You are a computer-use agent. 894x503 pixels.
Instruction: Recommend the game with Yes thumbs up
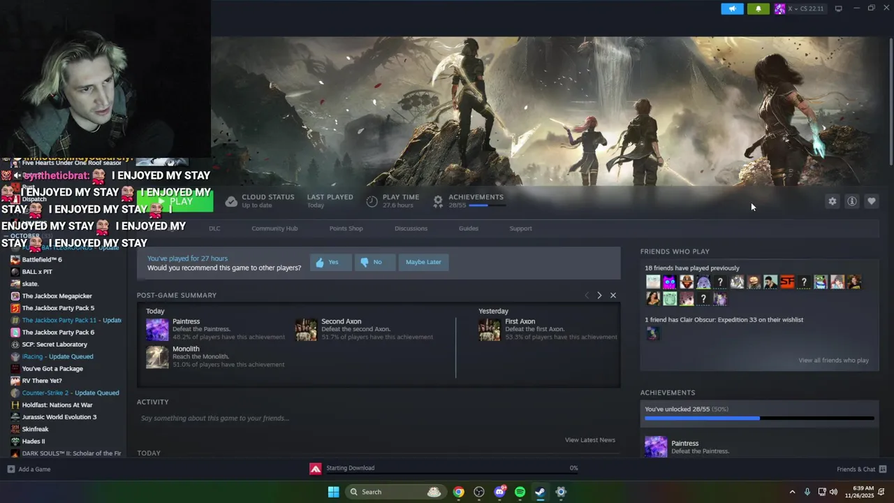[x=330, y=262]
